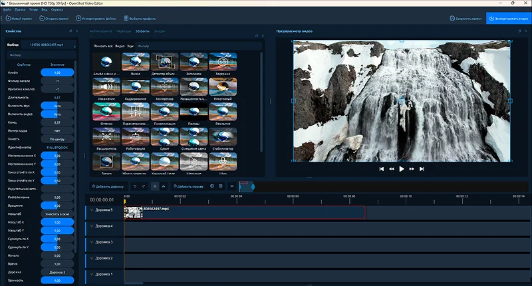Pick the Расширитель effect
532x286 pixels.
pos(106,136)
